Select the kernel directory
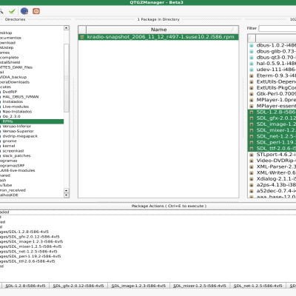Viewport: 296px width, 296px height. [9, 146]
